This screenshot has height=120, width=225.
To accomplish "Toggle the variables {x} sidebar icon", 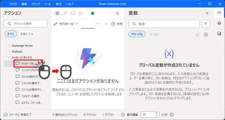I will tap(219, 13).
